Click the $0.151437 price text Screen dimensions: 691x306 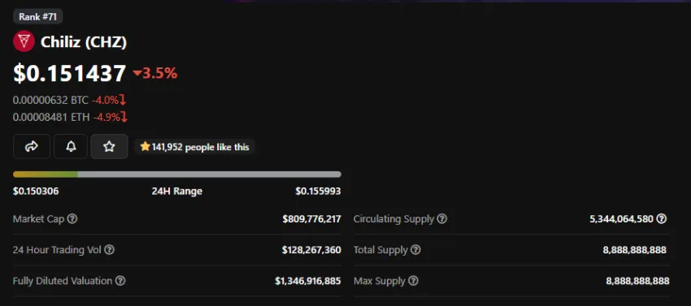pos(70,73)
